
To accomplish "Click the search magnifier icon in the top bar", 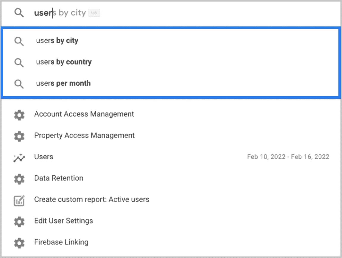I will coord(19,13).
